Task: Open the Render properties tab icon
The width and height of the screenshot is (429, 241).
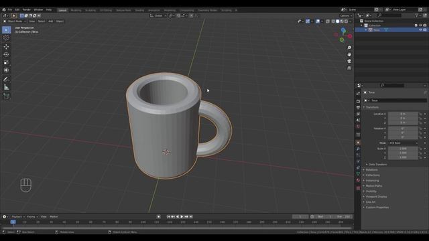Action: 358,101
